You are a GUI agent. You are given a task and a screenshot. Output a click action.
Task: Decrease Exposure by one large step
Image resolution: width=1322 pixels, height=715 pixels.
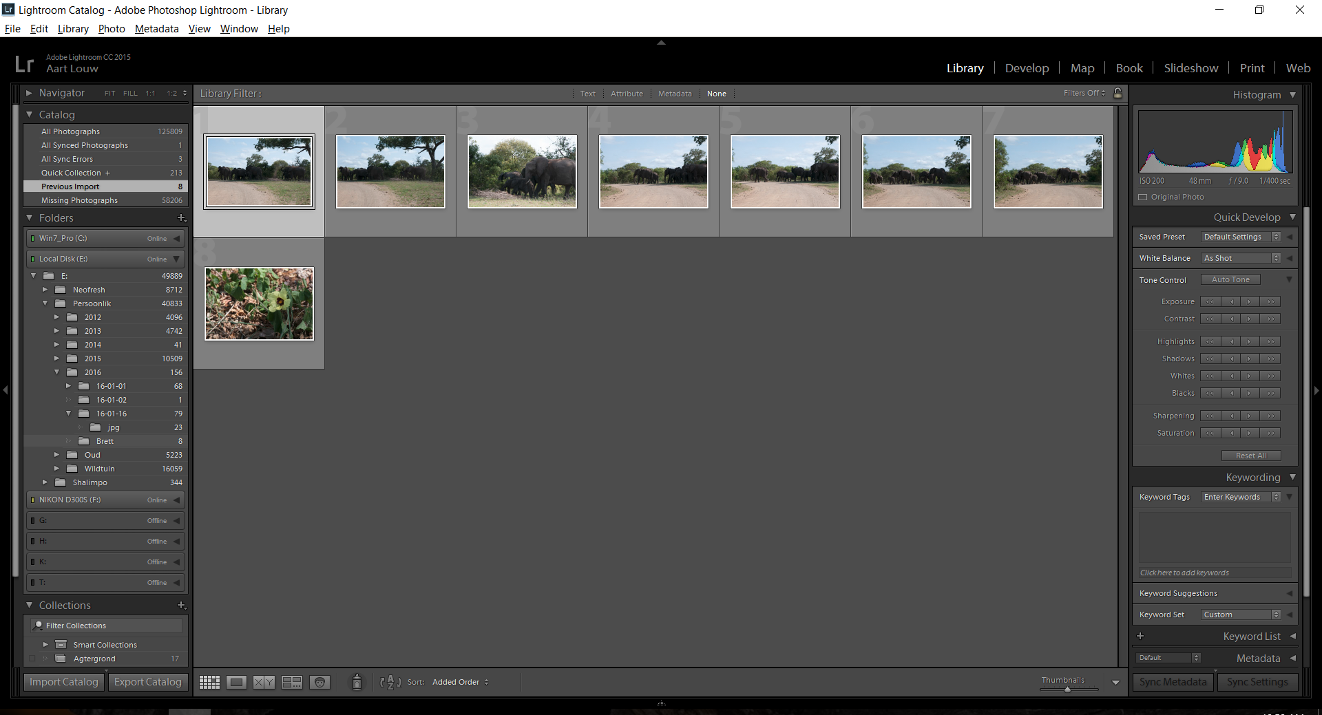coord(1210,301)
